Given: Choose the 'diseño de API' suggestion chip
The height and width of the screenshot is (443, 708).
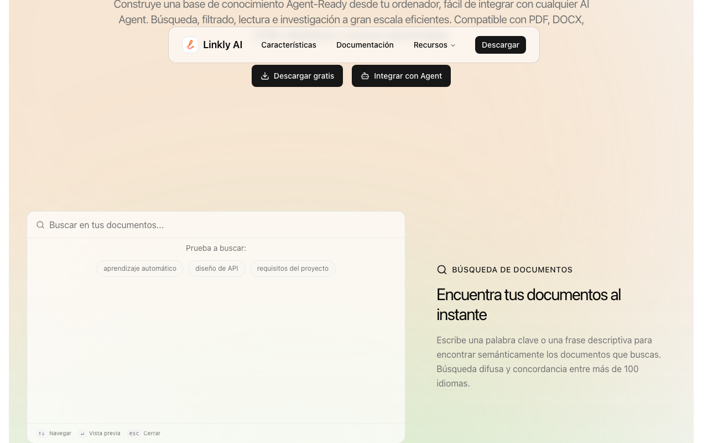Looking at the screenshot, I should click(x=217, y=269).
